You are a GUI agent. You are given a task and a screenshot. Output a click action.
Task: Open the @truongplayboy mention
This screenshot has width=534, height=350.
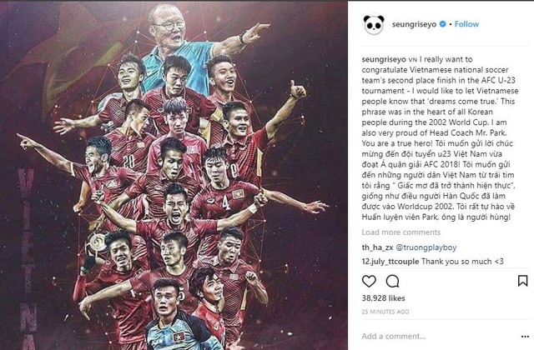click(426, 247)
